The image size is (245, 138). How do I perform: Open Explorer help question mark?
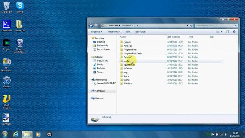click(234, 31)
